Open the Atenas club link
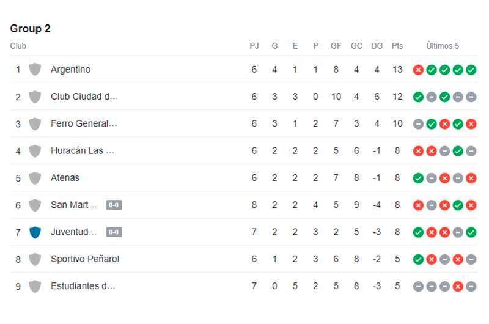This screenshot has height=324, width=489. [65, 178]
